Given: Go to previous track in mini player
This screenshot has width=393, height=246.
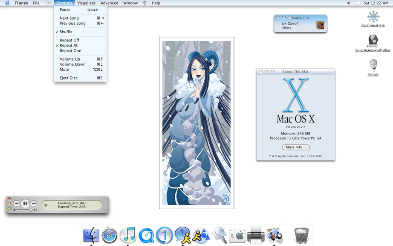Looking at the screenshot, I should click(17, 203).
